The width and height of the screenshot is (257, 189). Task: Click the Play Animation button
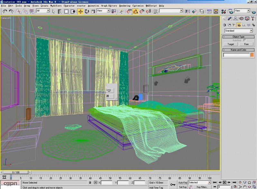click(225, 183)
